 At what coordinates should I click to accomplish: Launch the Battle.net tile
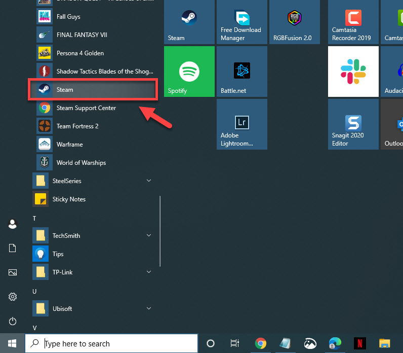(242, 72)
